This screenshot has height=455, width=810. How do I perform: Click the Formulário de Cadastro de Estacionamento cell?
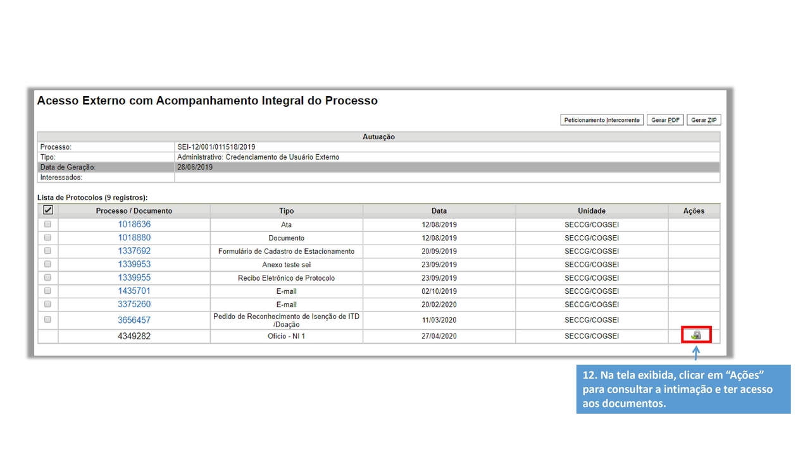(287, 252)
